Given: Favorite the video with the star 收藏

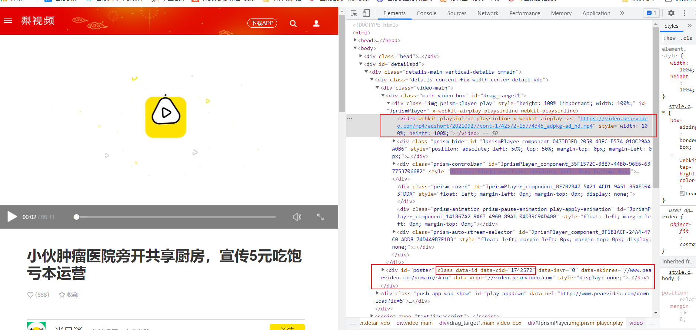Looking at the screenshot, I should pos(69,295).
